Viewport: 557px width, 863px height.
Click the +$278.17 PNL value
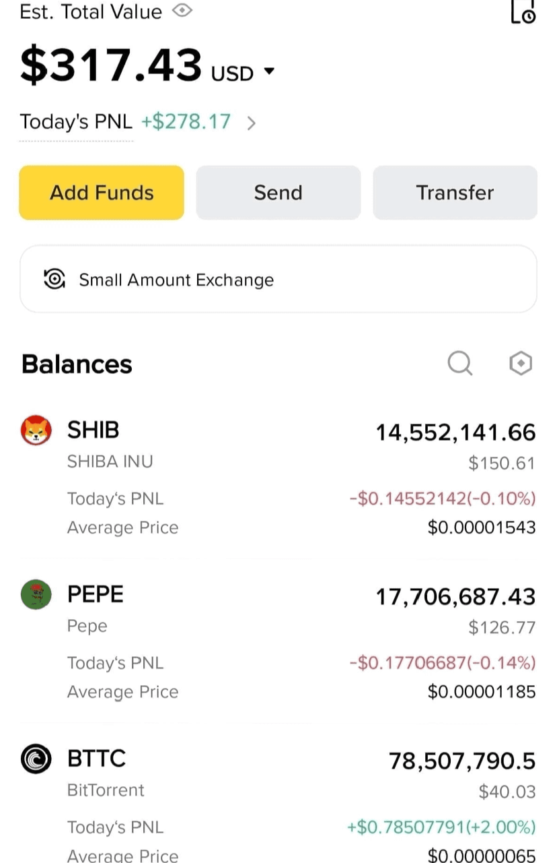click(x=186, y=122)
